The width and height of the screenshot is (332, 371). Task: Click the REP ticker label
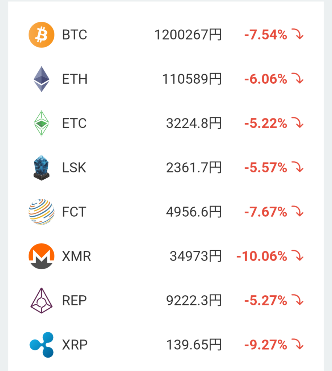pyautogui.click(x=74, y=300)
